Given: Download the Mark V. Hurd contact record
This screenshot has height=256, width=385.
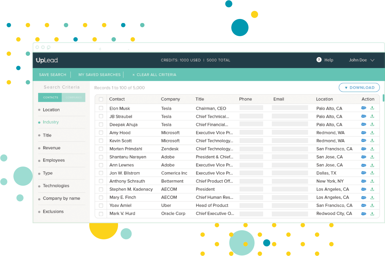Looking at the screenshot, I should coord(372,214).
